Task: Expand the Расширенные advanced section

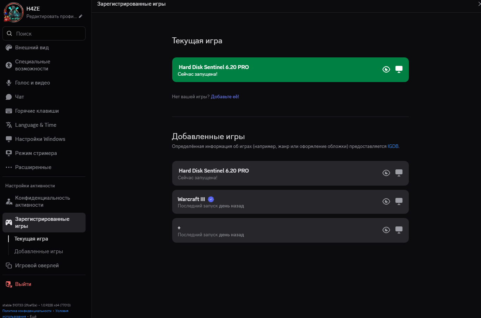Action: point(33,167)
